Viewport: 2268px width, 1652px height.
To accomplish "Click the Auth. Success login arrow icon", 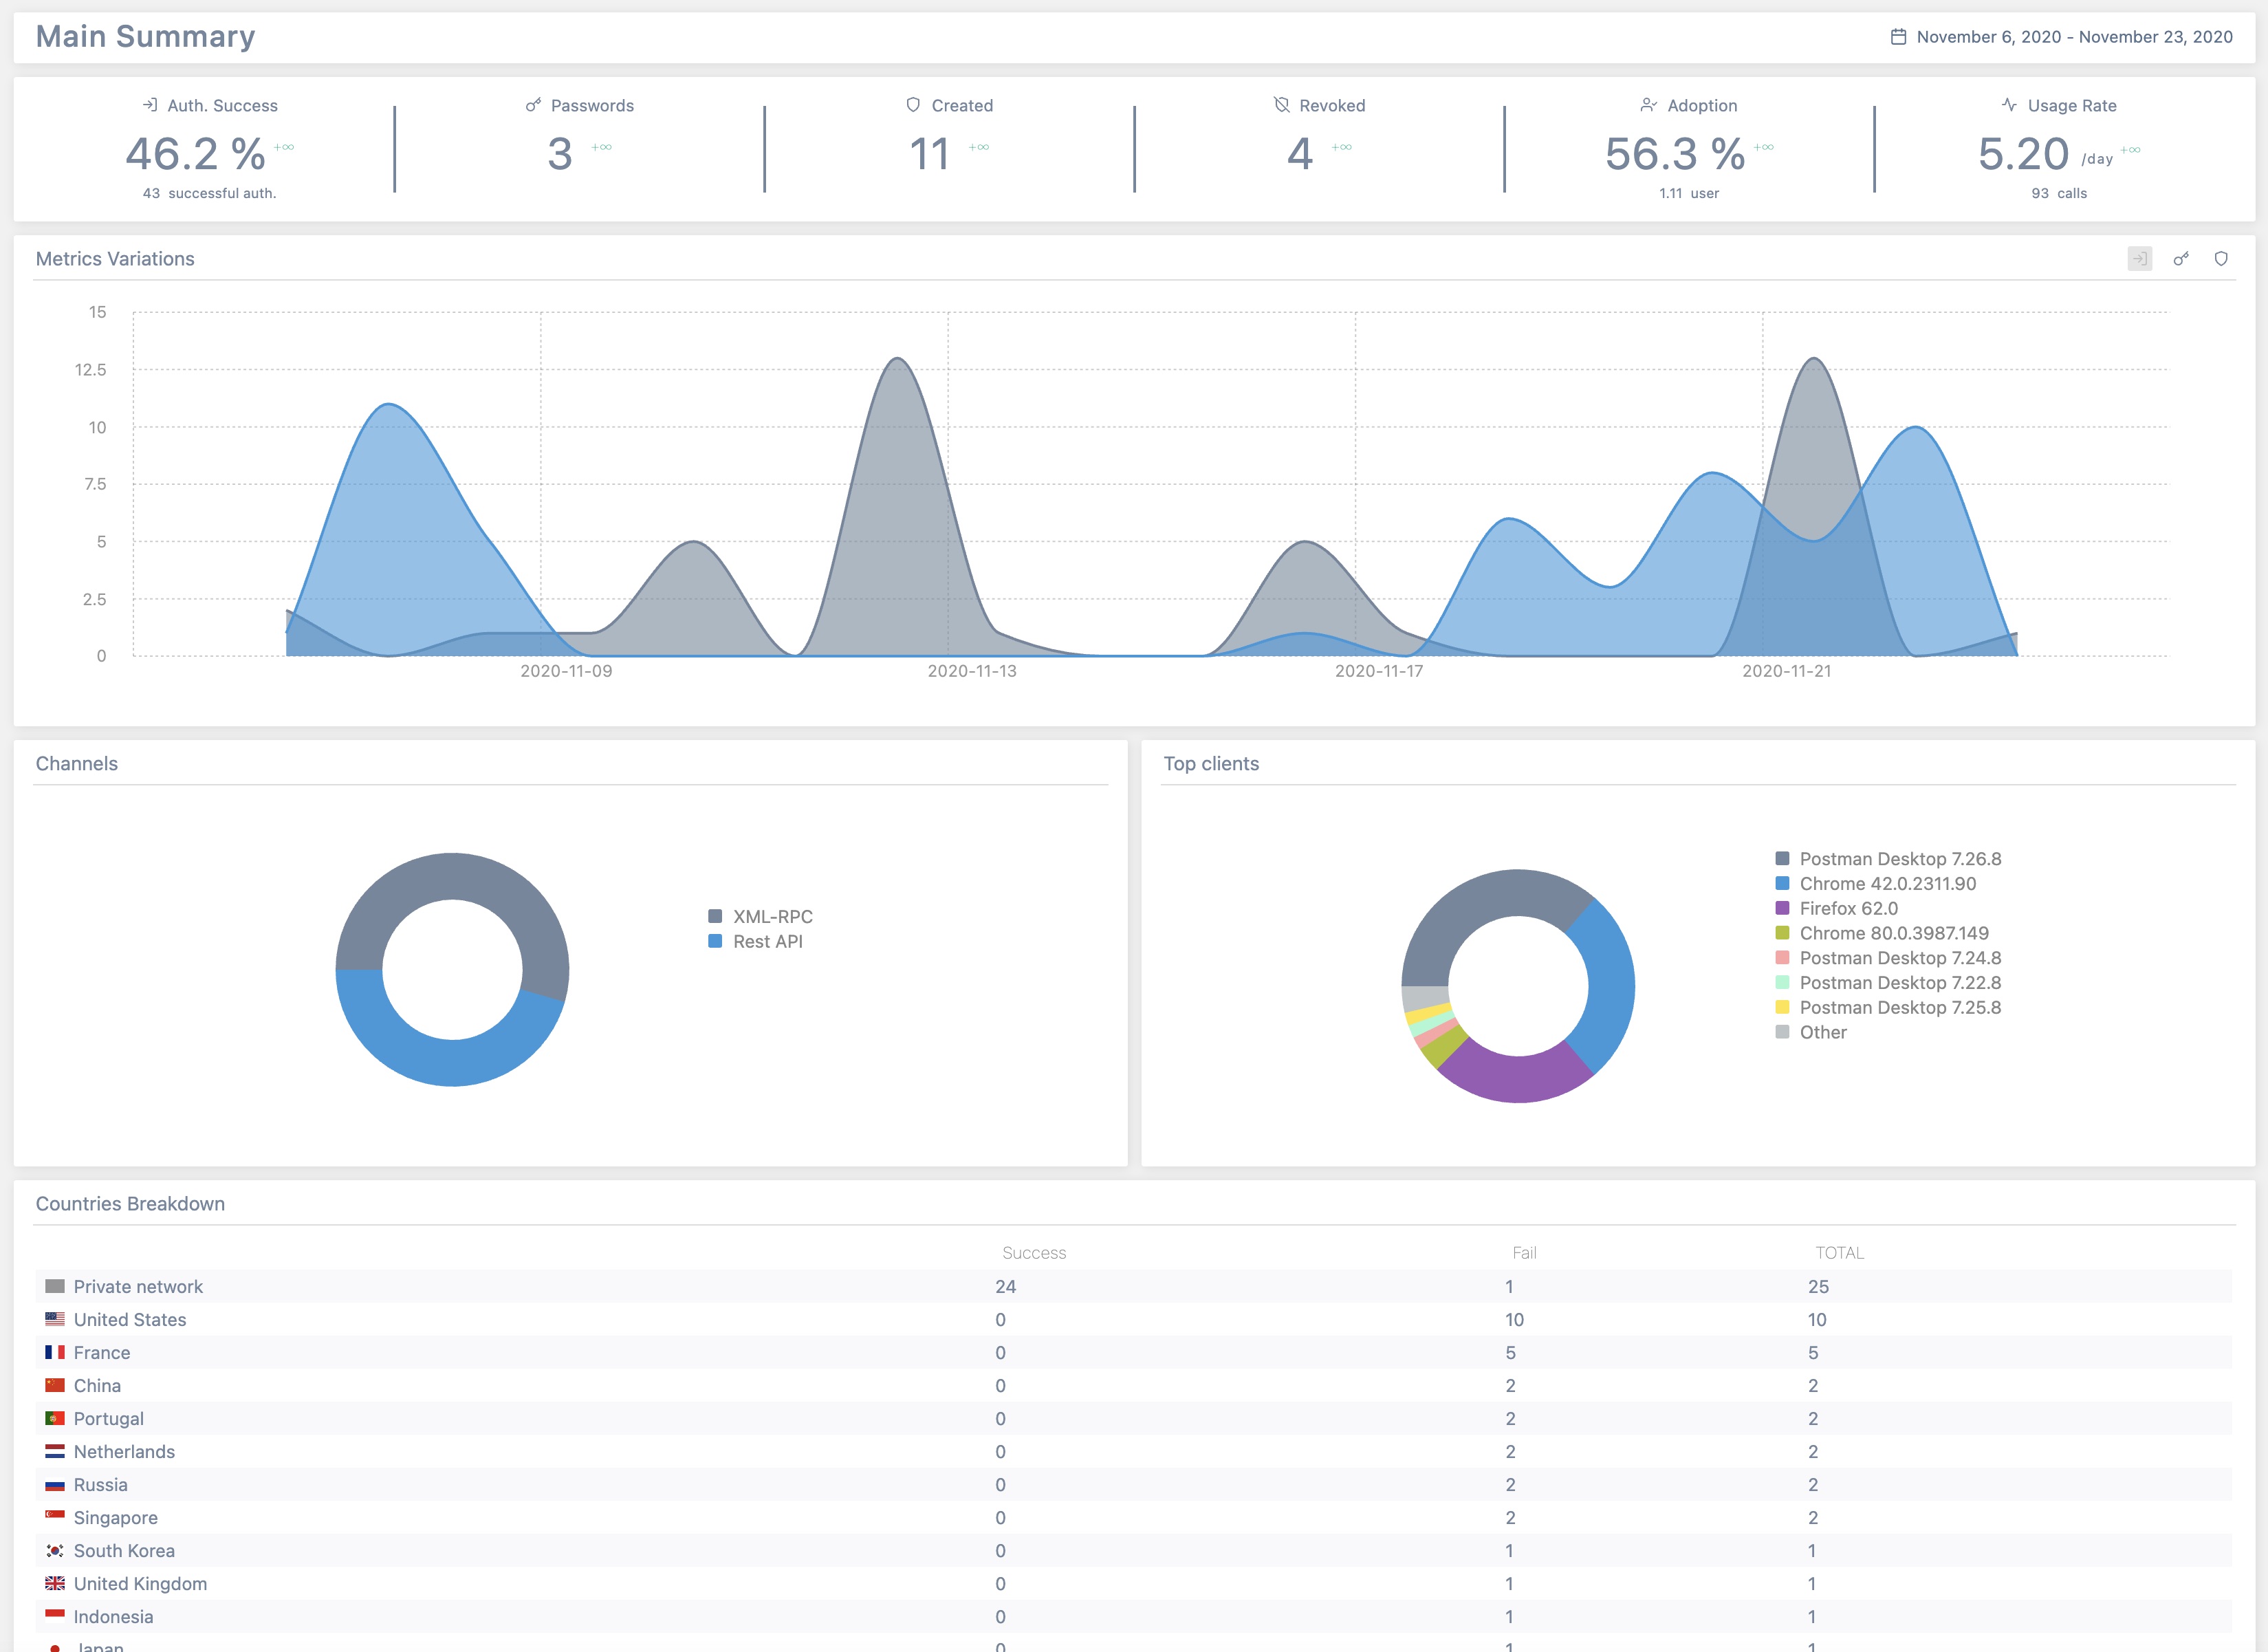I will click(x=150, y=105).
